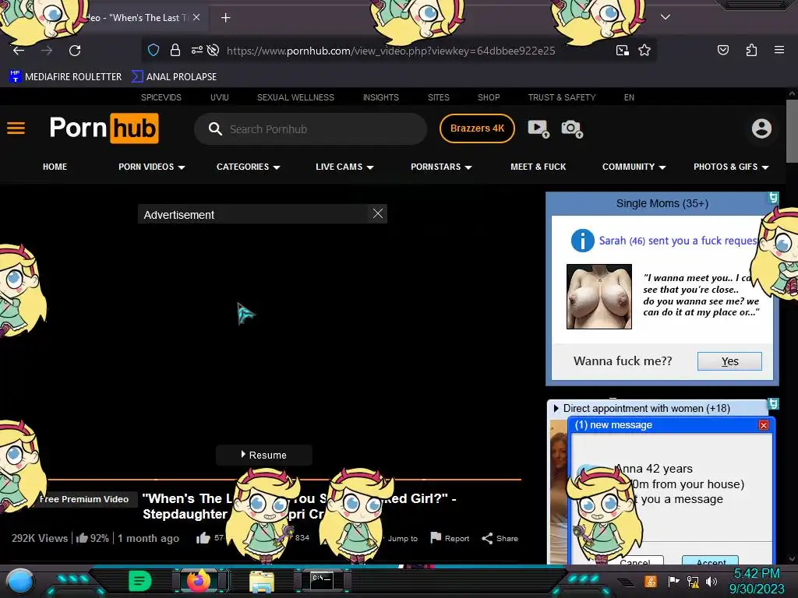Click Jump to under the video
Screen dimensions: 798x598
[403, 539]
